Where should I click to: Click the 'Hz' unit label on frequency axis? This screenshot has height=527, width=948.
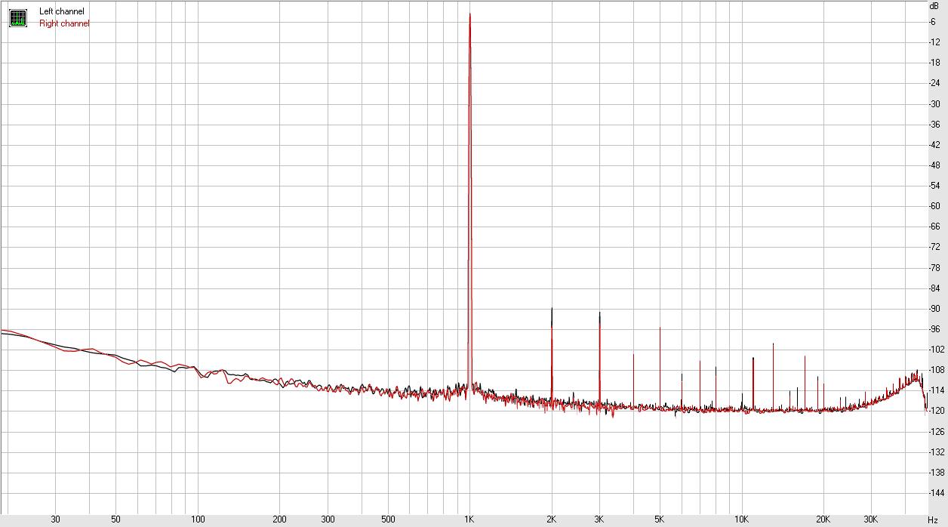point(933,520)
